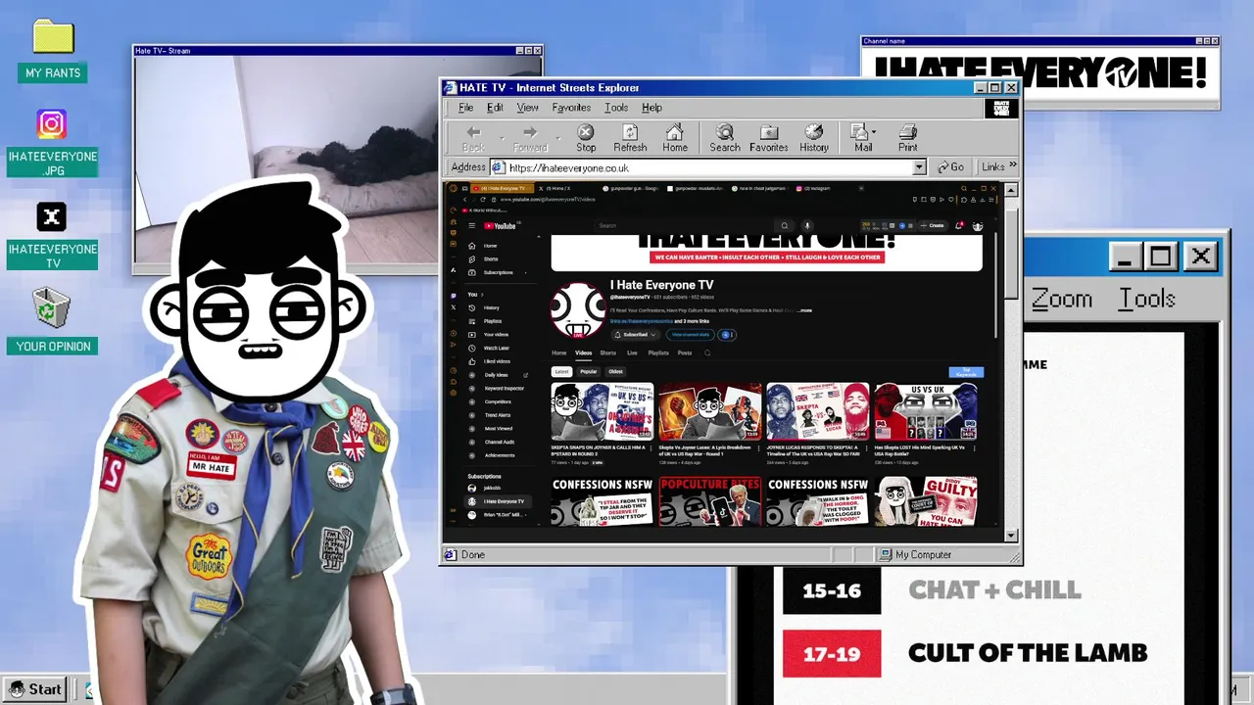This screenshot has width=1254, height=705.
Task: Open the Skepta Snaps on Joyner video thumbnail
Action: coord(602,411)
